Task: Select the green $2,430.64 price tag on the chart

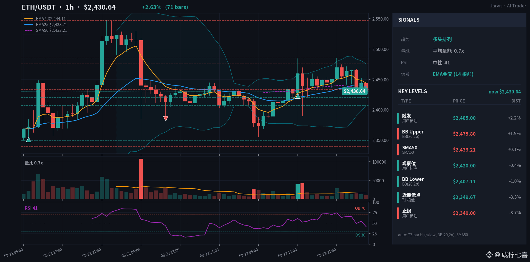Action: (x=355, y=91)
